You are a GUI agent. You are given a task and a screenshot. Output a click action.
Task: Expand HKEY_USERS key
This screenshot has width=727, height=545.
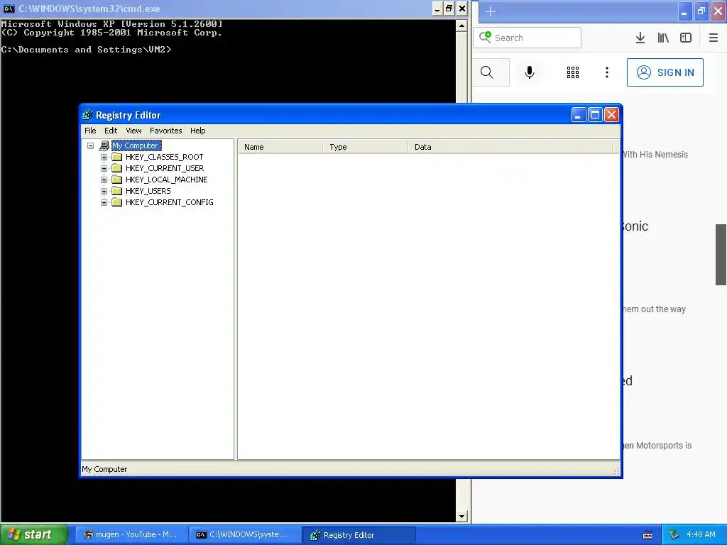pos(104,191)
